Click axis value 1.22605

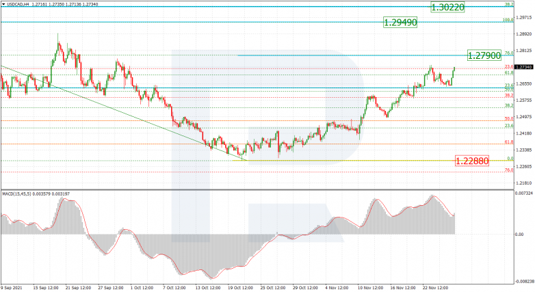click(x=524, y=166)
